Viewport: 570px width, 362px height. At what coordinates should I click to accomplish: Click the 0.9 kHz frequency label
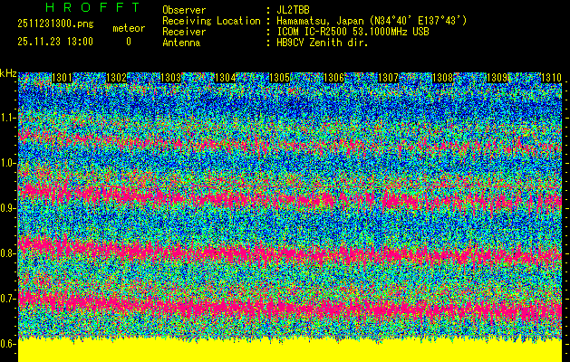8,208
